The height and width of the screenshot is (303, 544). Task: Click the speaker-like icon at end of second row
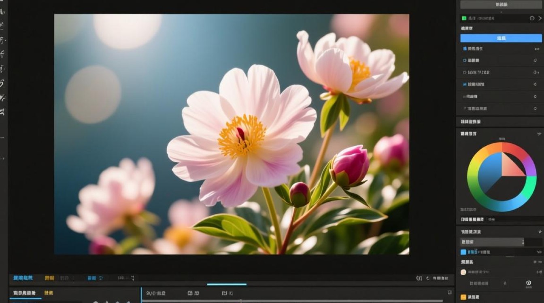pyautogui.click(x=535, y=60)
